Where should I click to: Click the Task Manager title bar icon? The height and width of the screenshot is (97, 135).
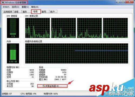pos(3,2)
